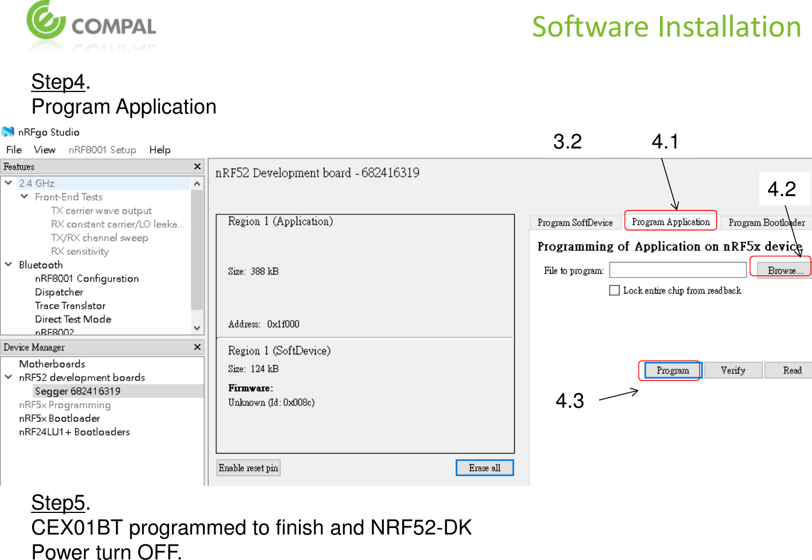Switch to Program Application tab
The height and width of the screenshot is (560, 812).
click(671, 222)
